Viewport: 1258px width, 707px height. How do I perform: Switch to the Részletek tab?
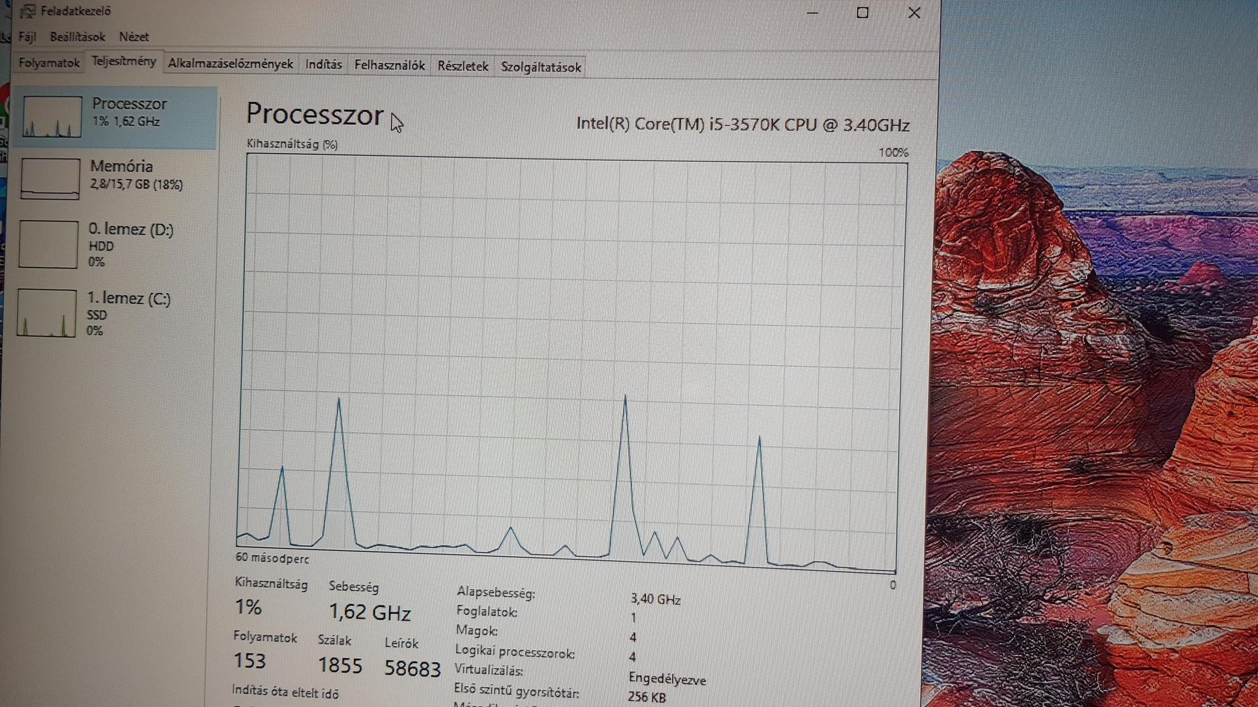pos(463,66)
